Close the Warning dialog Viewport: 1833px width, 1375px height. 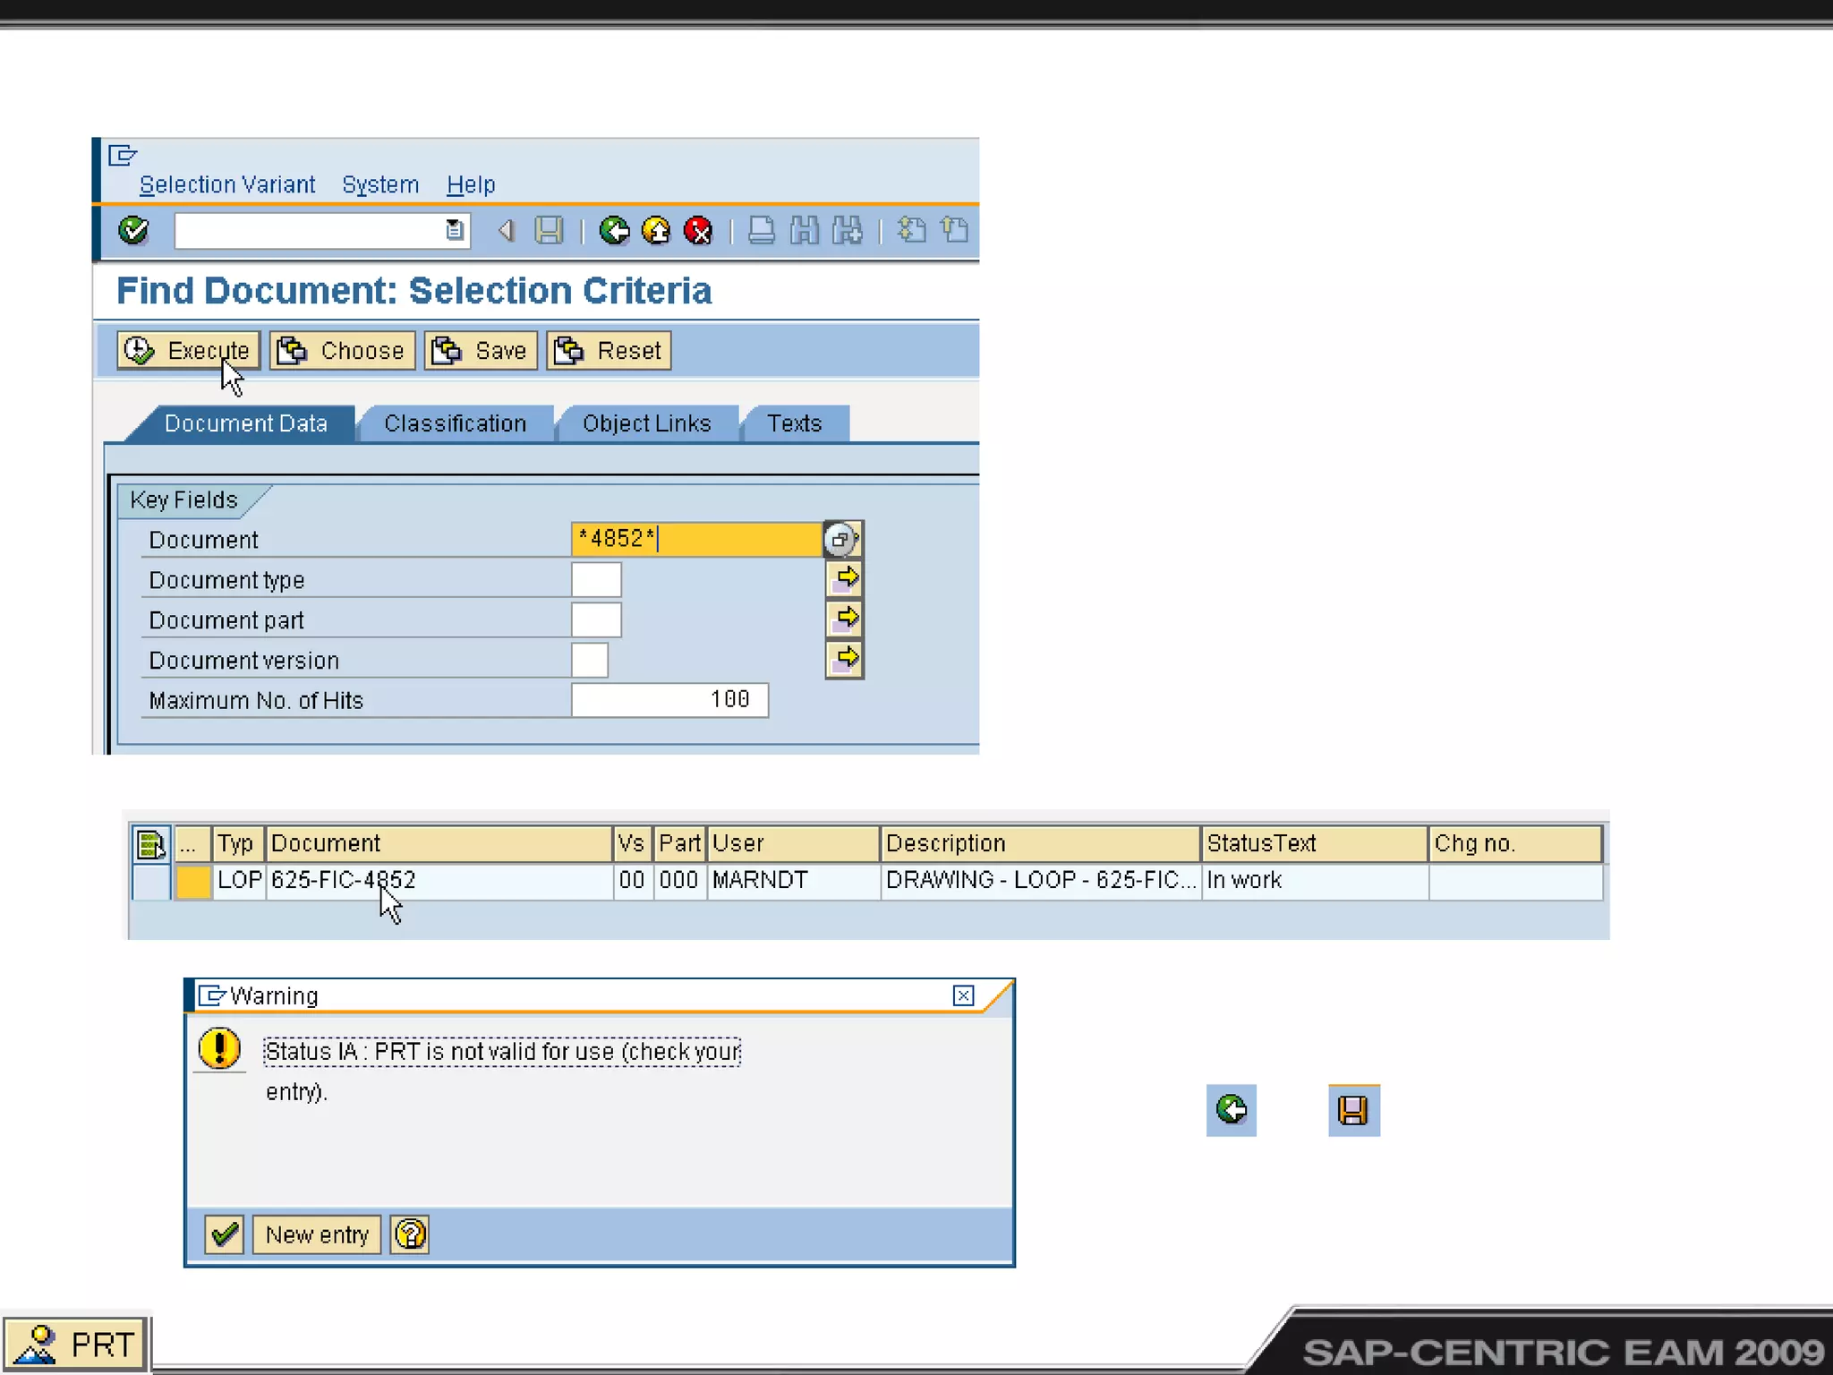click(963, 995)
